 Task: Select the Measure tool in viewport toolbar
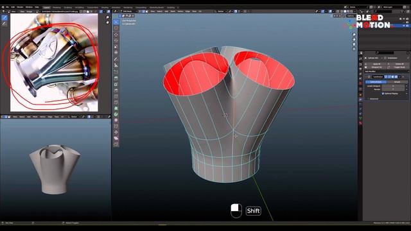[x=116, y=65]
